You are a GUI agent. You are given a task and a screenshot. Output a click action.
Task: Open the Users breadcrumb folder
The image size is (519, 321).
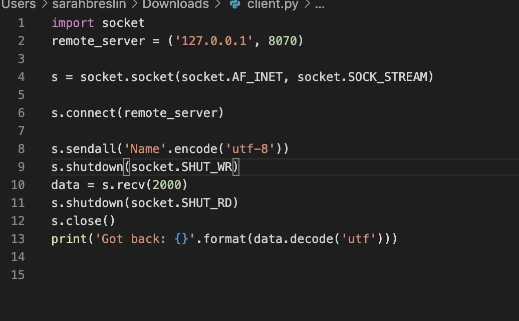[18, 4]
